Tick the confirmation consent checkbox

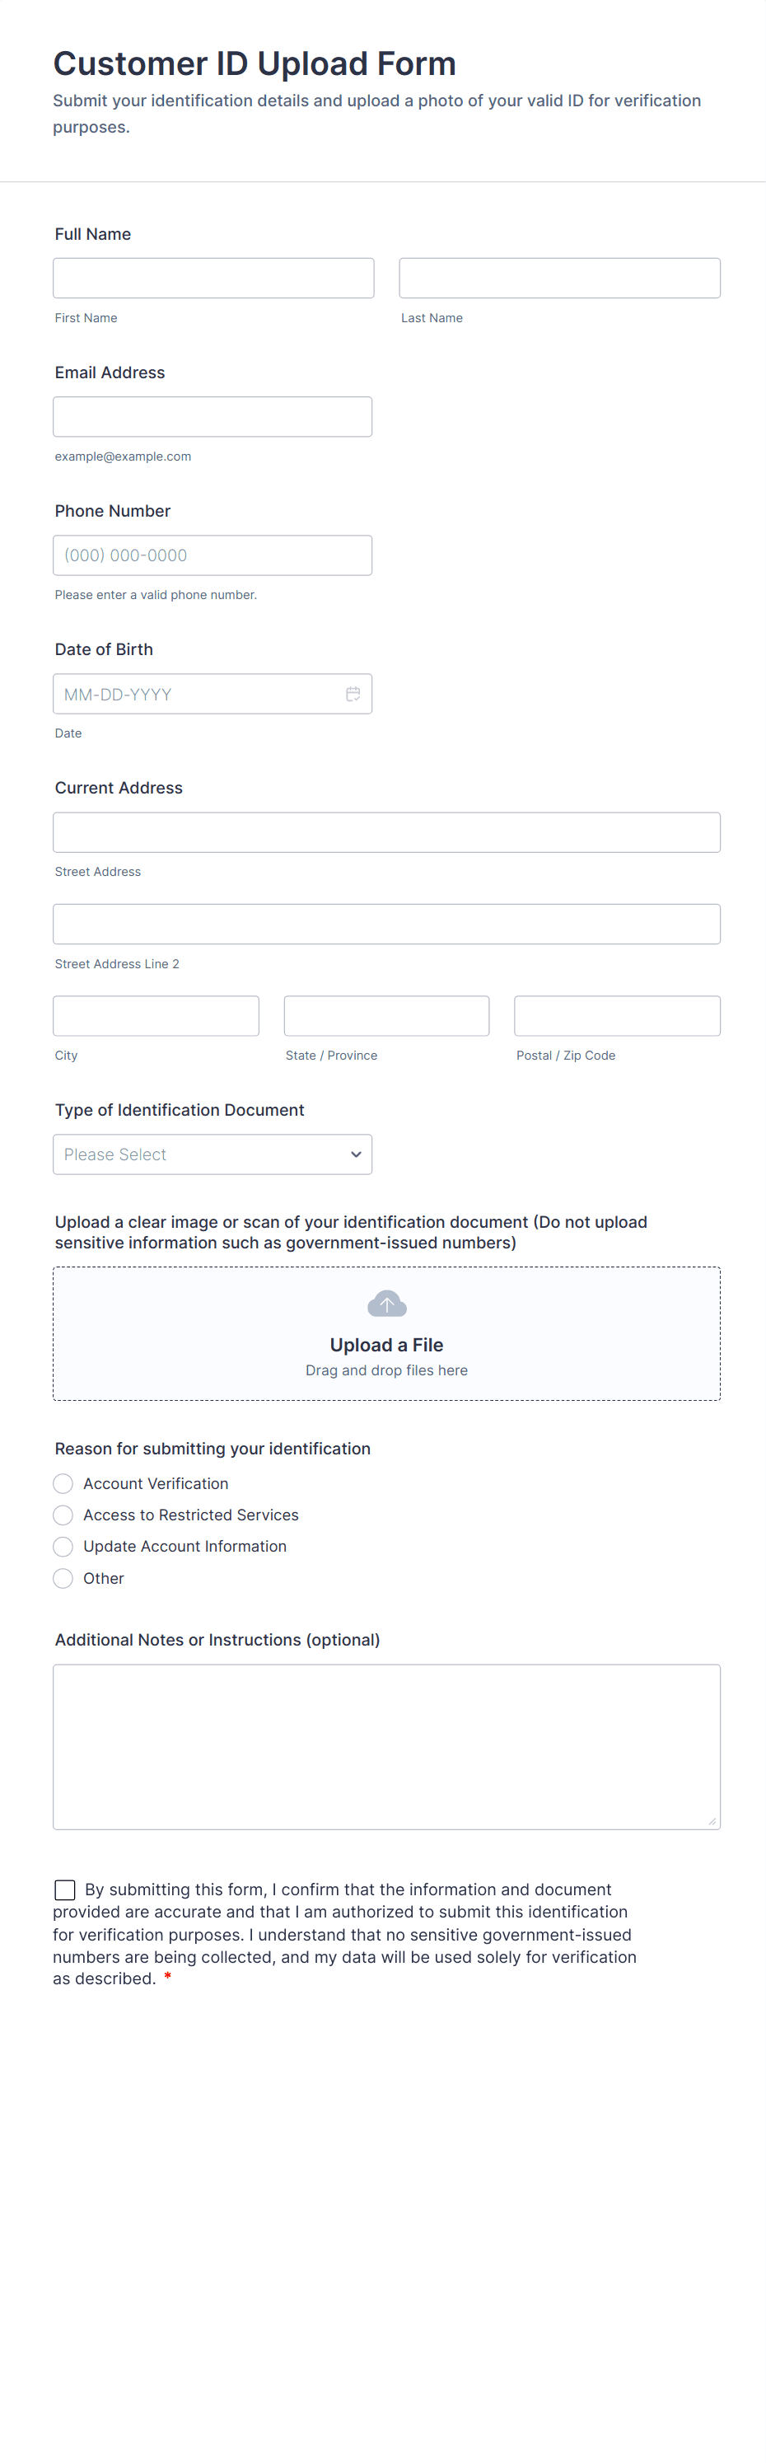point(65,1889)
